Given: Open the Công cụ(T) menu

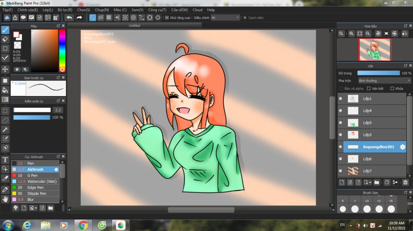Looking at the screenshot, I should tap(157, 10).
